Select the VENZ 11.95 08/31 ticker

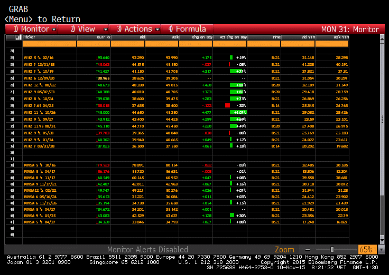40,126
